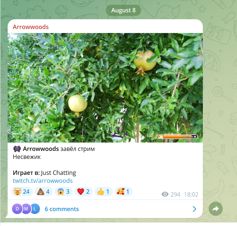Click the D commenter avatar
The image size is (237, 226).
(17, 209)
